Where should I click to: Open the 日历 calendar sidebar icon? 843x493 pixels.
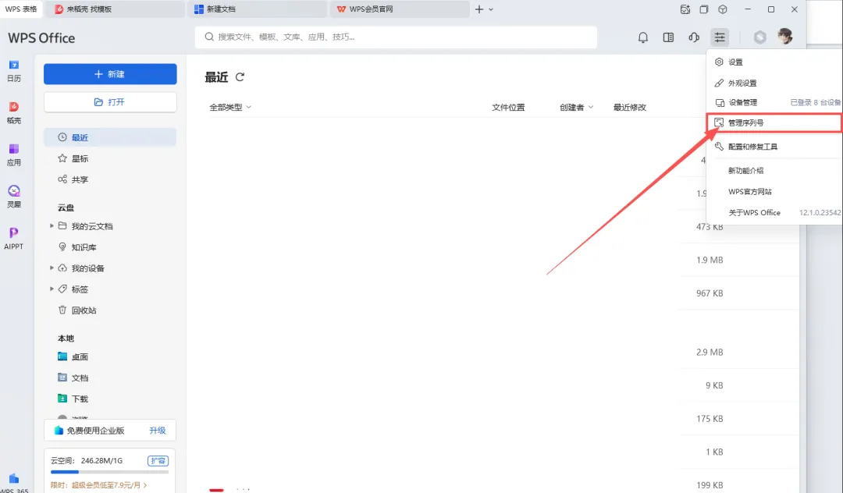click(14, 70)
